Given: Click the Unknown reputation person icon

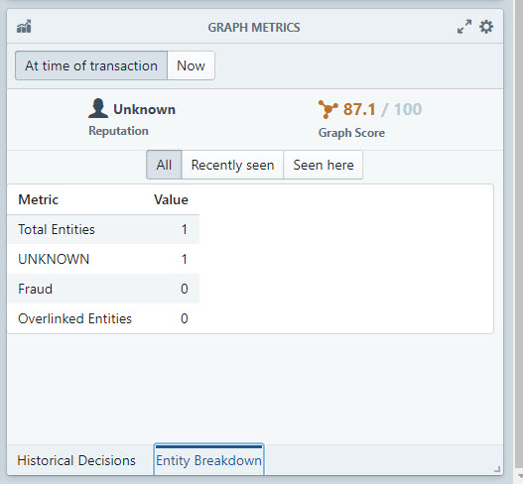Looking at the screenshot, I should [98, 108].
